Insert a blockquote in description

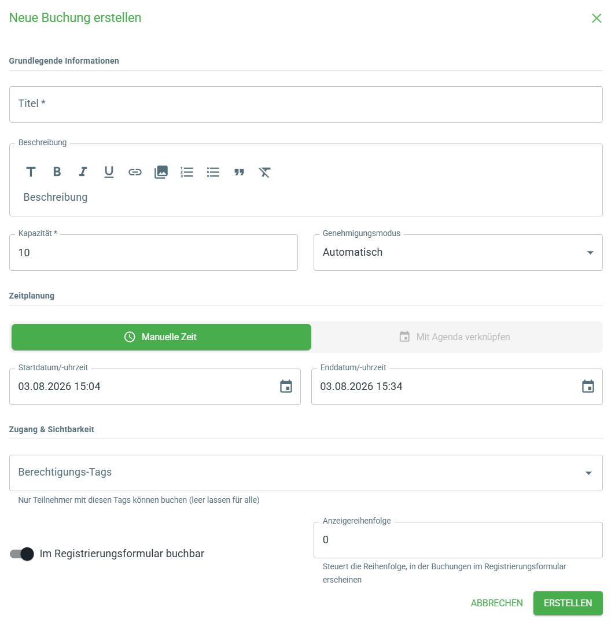click(x=239, y=172)
